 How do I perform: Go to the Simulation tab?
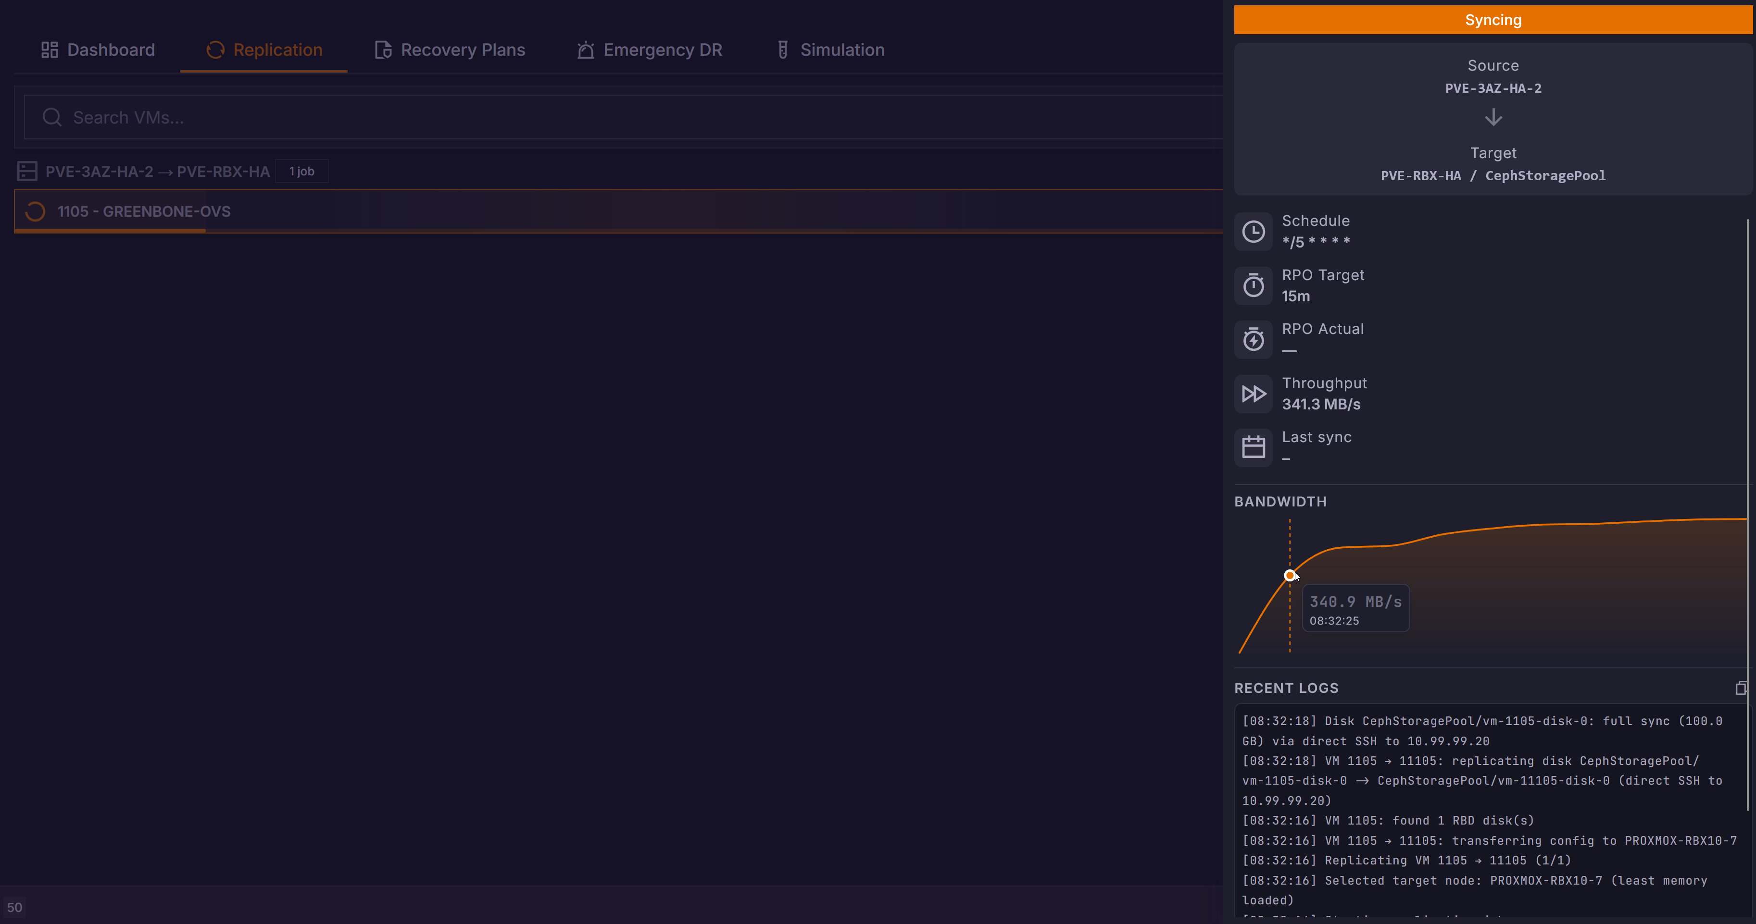tap(830, 50)
